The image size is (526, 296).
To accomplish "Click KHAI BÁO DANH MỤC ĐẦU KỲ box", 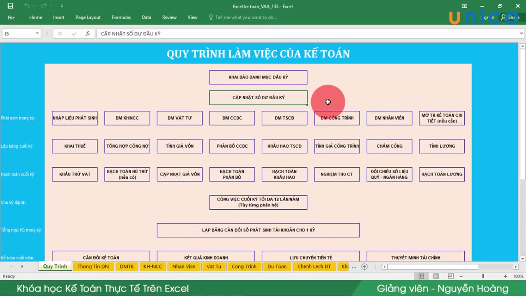I will [x=258, y=77].
